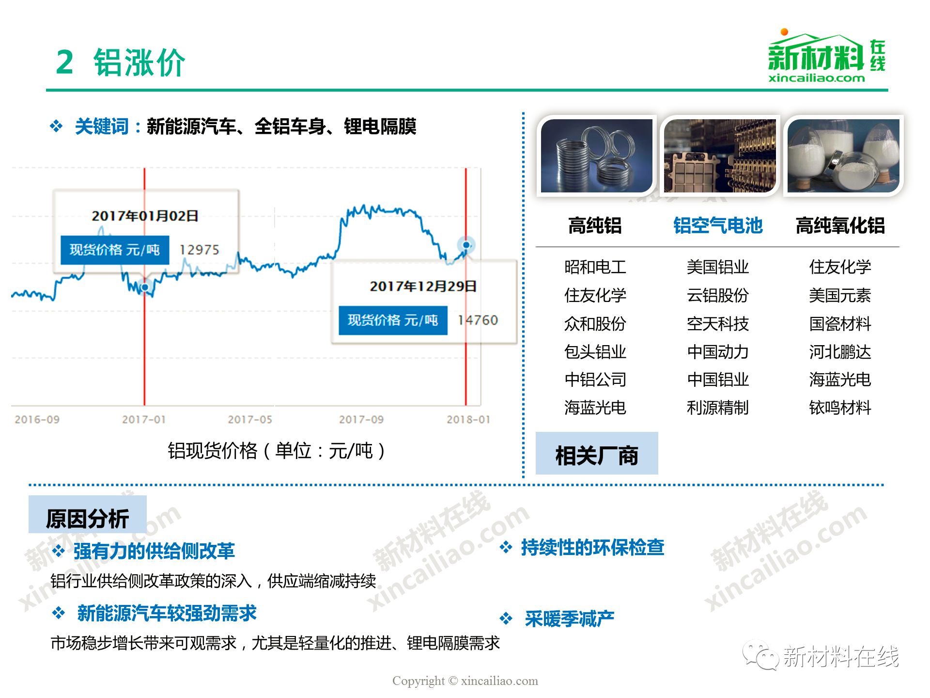
Task: Open the 高纯氧化铝 white powder thumbnail
Action: (x=843, y=156)
